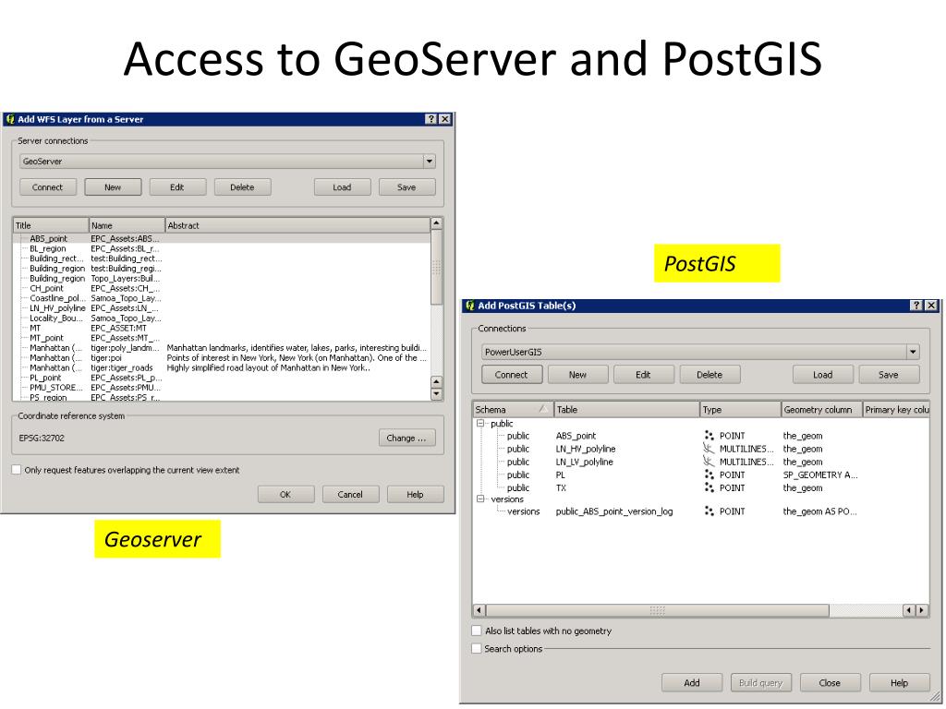Tick Also list tables with no geometry

(477, 631)
